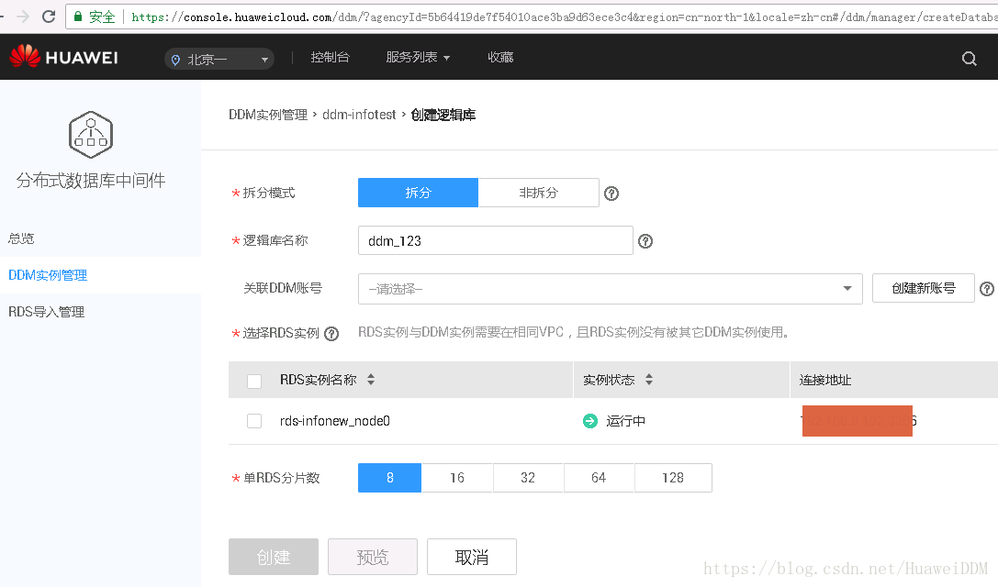Viewport: 998px width, 587px height.
Task: Select all RDS instances header checkbox
Action: pyautogui.click(x=254, y=381)
